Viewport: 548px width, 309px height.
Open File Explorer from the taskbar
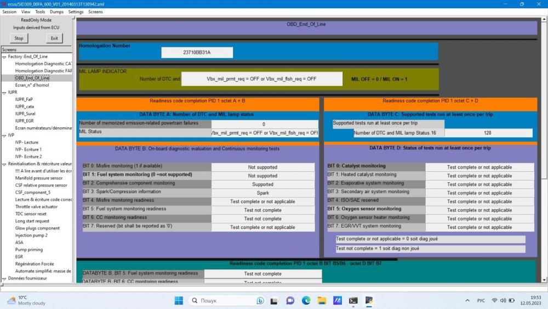click(x=322, y=301)
